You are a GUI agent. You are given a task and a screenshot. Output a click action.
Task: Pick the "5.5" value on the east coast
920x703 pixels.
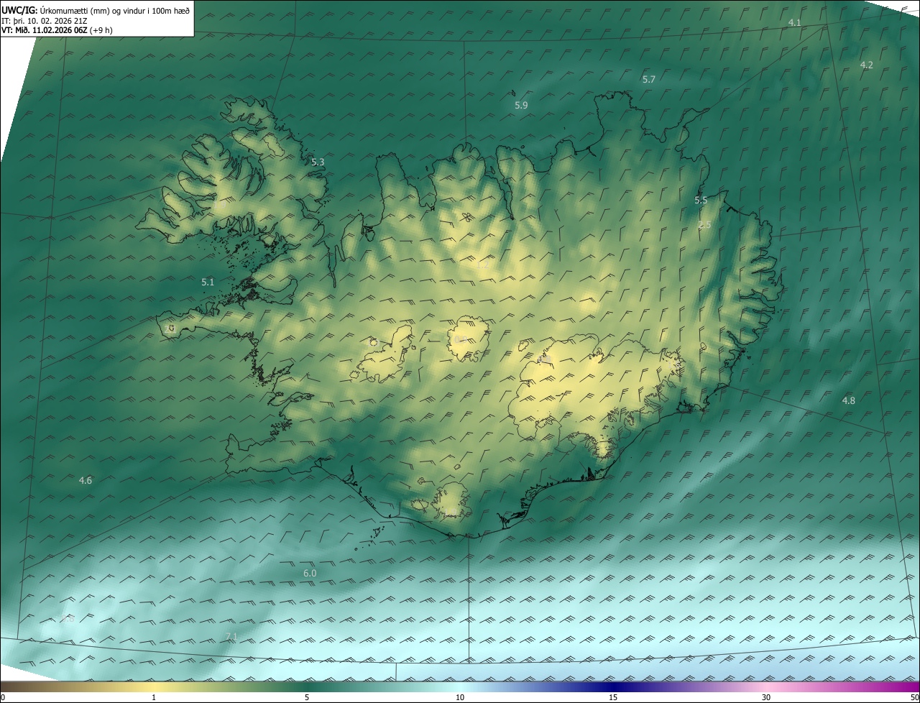coord(701,201)
